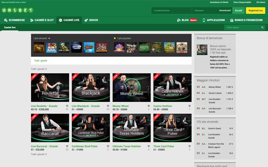Click the Bonus di benvenuto image

tap(202, 50)
